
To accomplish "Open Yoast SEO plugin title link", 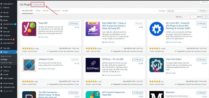I will tap(43, 23).
